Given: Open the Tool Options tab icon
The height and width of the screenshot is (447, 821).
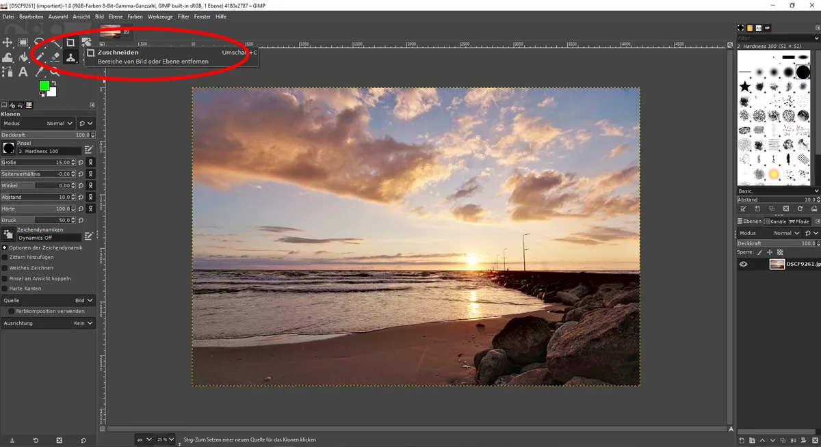Looking at the screenshot, I should (x=4, y=105).
